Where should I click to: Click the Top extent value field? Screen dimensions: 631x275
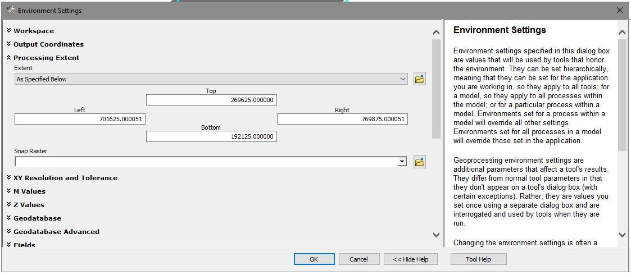[211, 100]
